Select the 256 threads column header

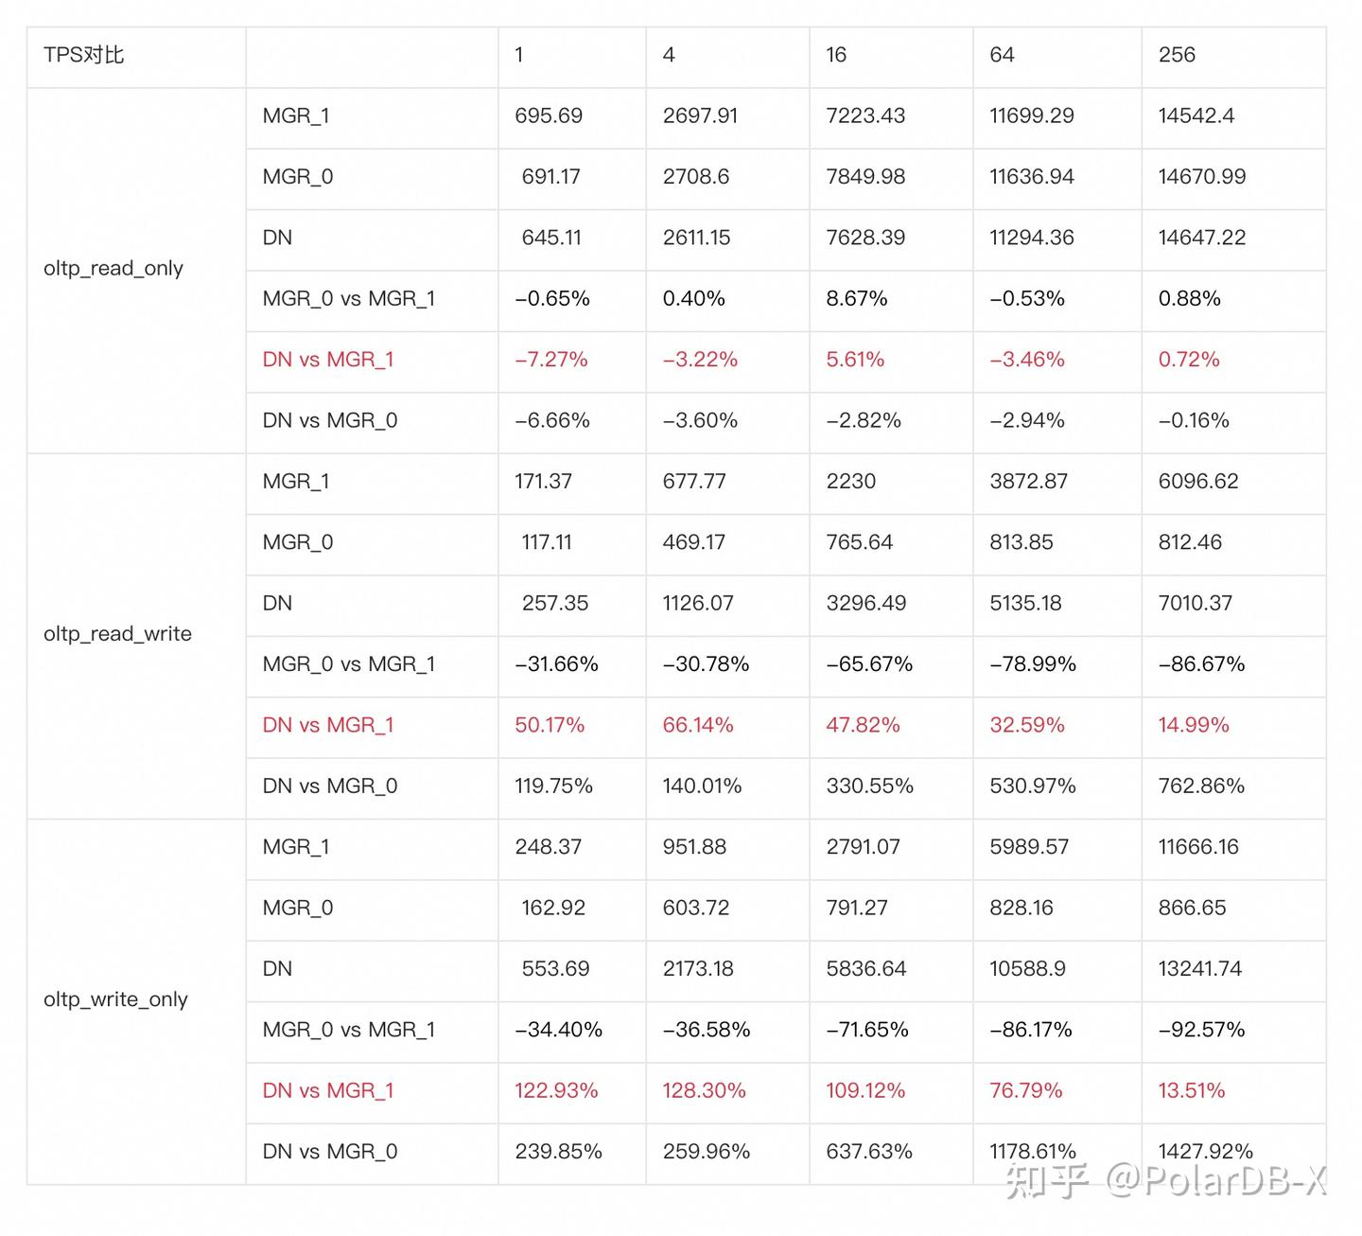pyautogui.click(x=1177, y=55)
